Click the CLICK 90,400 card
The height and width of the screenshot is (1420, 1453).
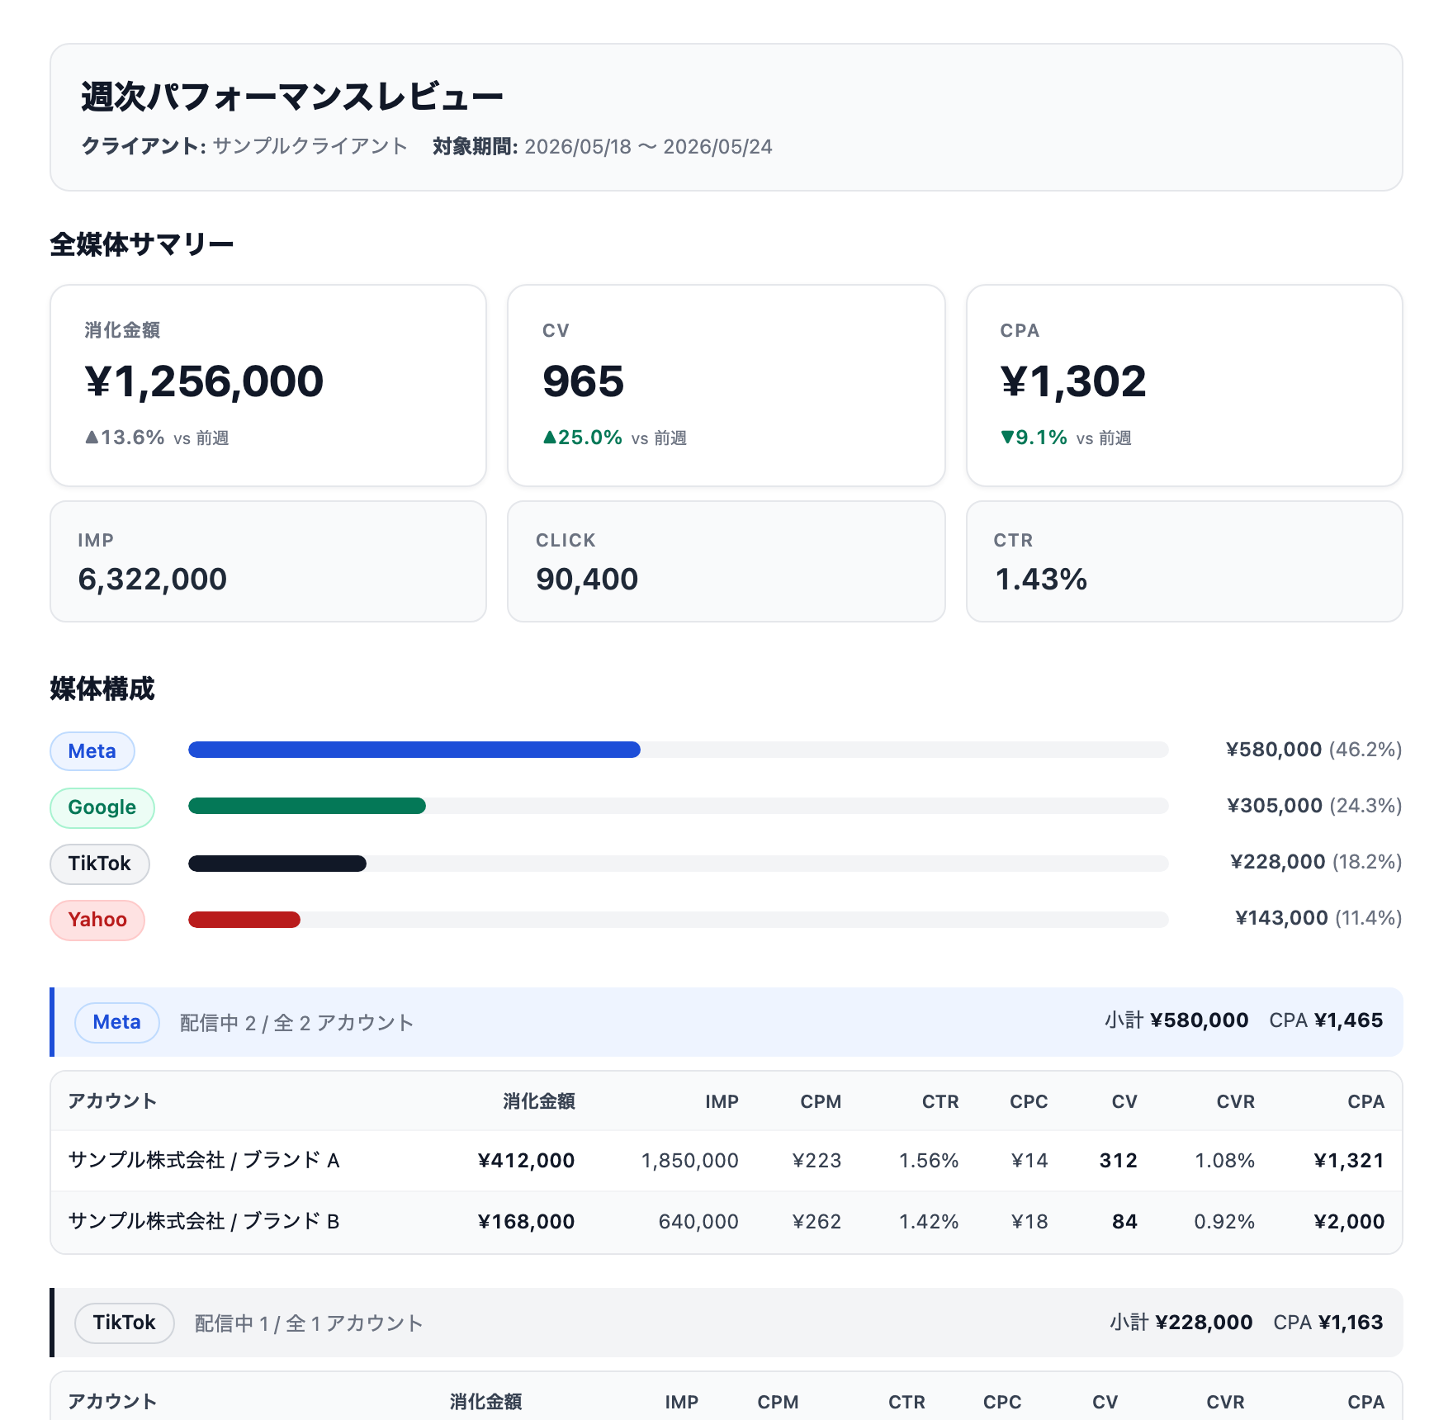726,561
